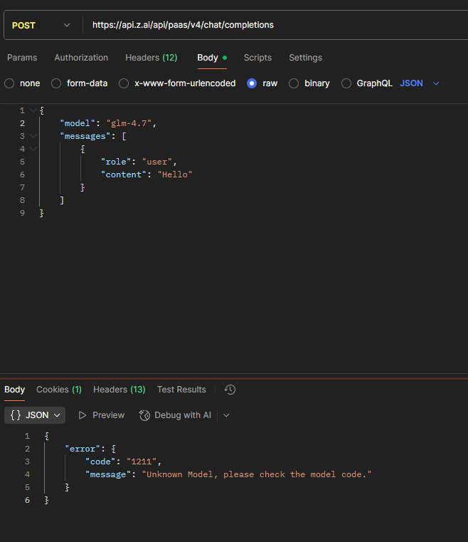Open the POST method dropdown
The image size is (468, 542).
click(41, 25)
